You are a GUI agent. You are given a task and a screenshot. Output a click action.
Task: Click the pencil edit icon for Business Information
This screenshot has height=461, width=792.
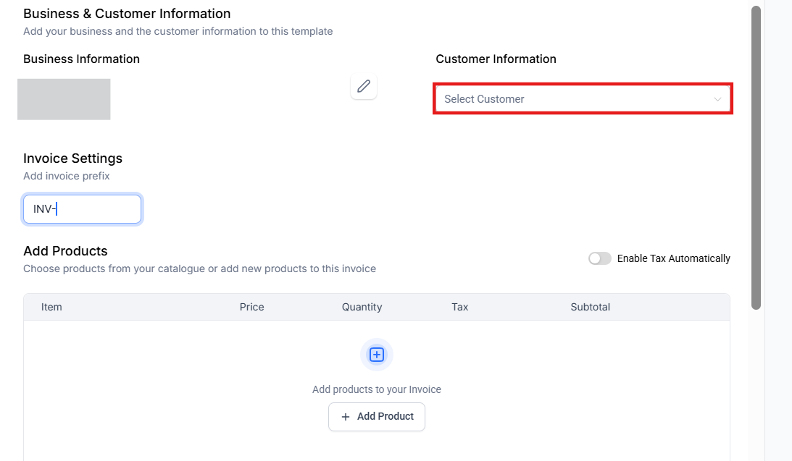(364, 87)
